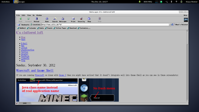Click the scrollbar up arrow
This screenshot has height=112, width=199.
coord(187,31)
